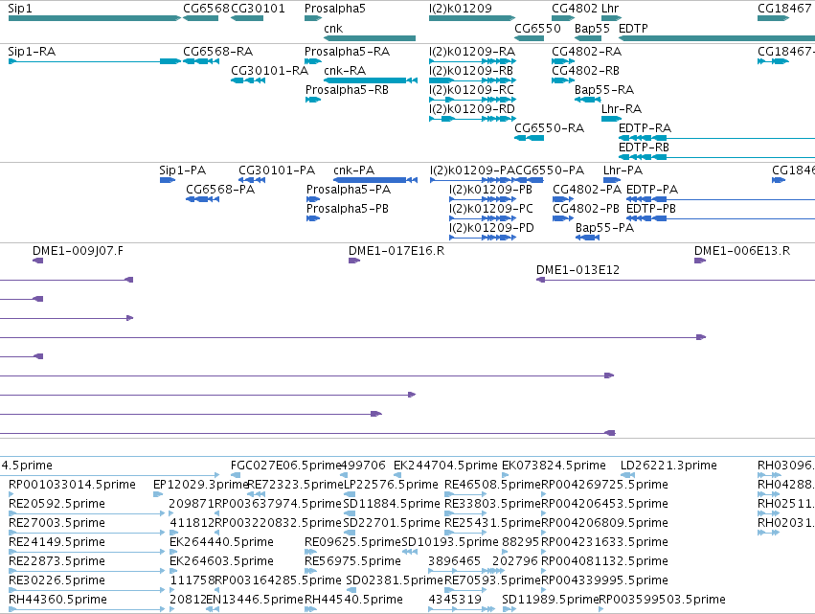The image size is (815, 614).
Task: Select the Lhr-RA transcript label
Action: point(622,109)
